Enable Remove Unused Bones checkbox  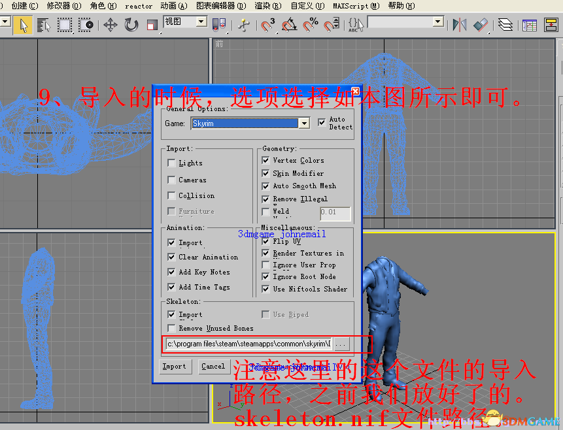(x=171, y=328)
